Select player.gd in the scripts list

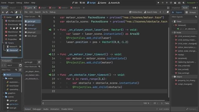click(32, 32)
